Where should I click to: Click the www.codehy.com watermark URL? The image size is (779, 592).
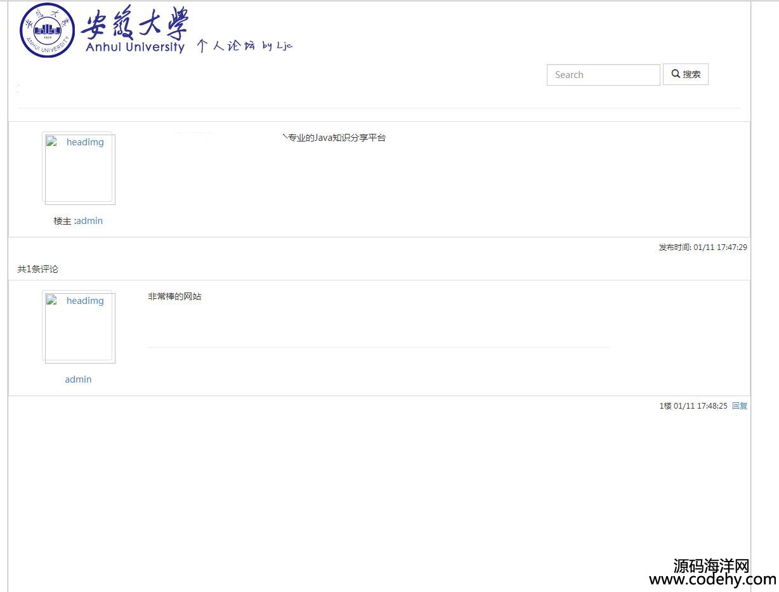pos(712,580)
